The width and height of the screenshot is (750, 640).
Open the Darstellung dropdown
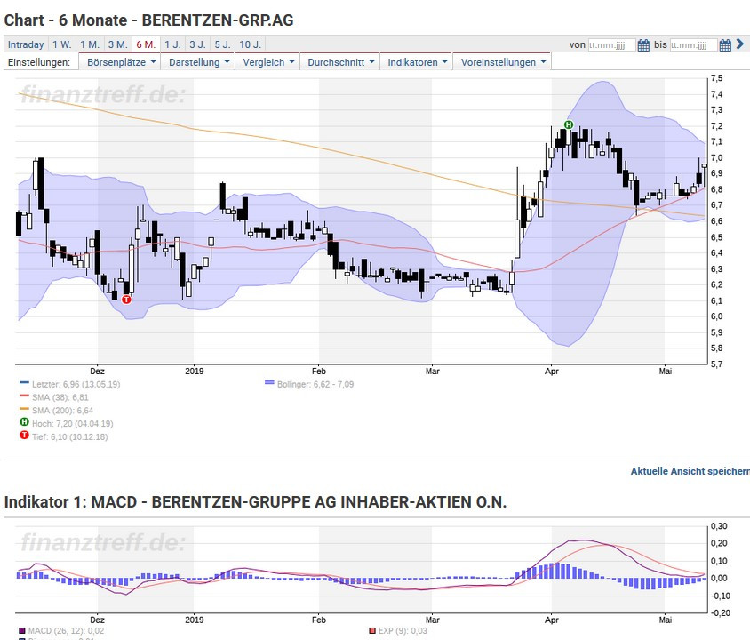coord(198,62)
